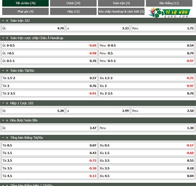Choose Tài 2.5 at -0.75
196x186 pixels.
[x=49, y=161]
